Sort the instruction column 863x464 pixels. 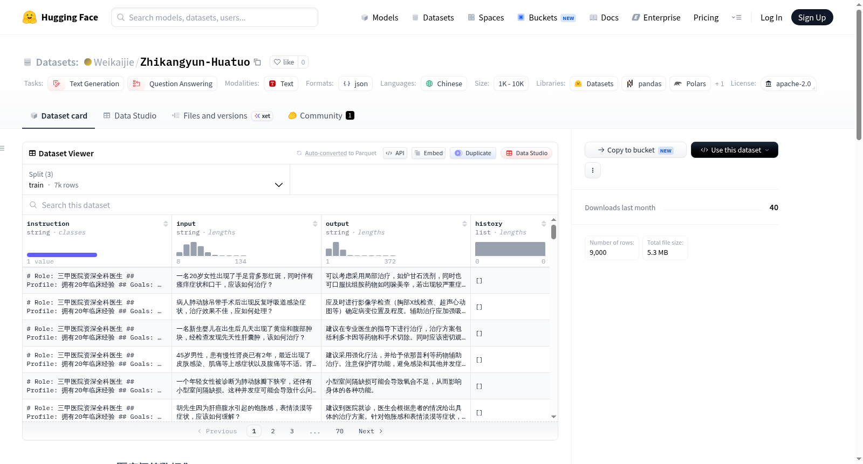point(166,224)
